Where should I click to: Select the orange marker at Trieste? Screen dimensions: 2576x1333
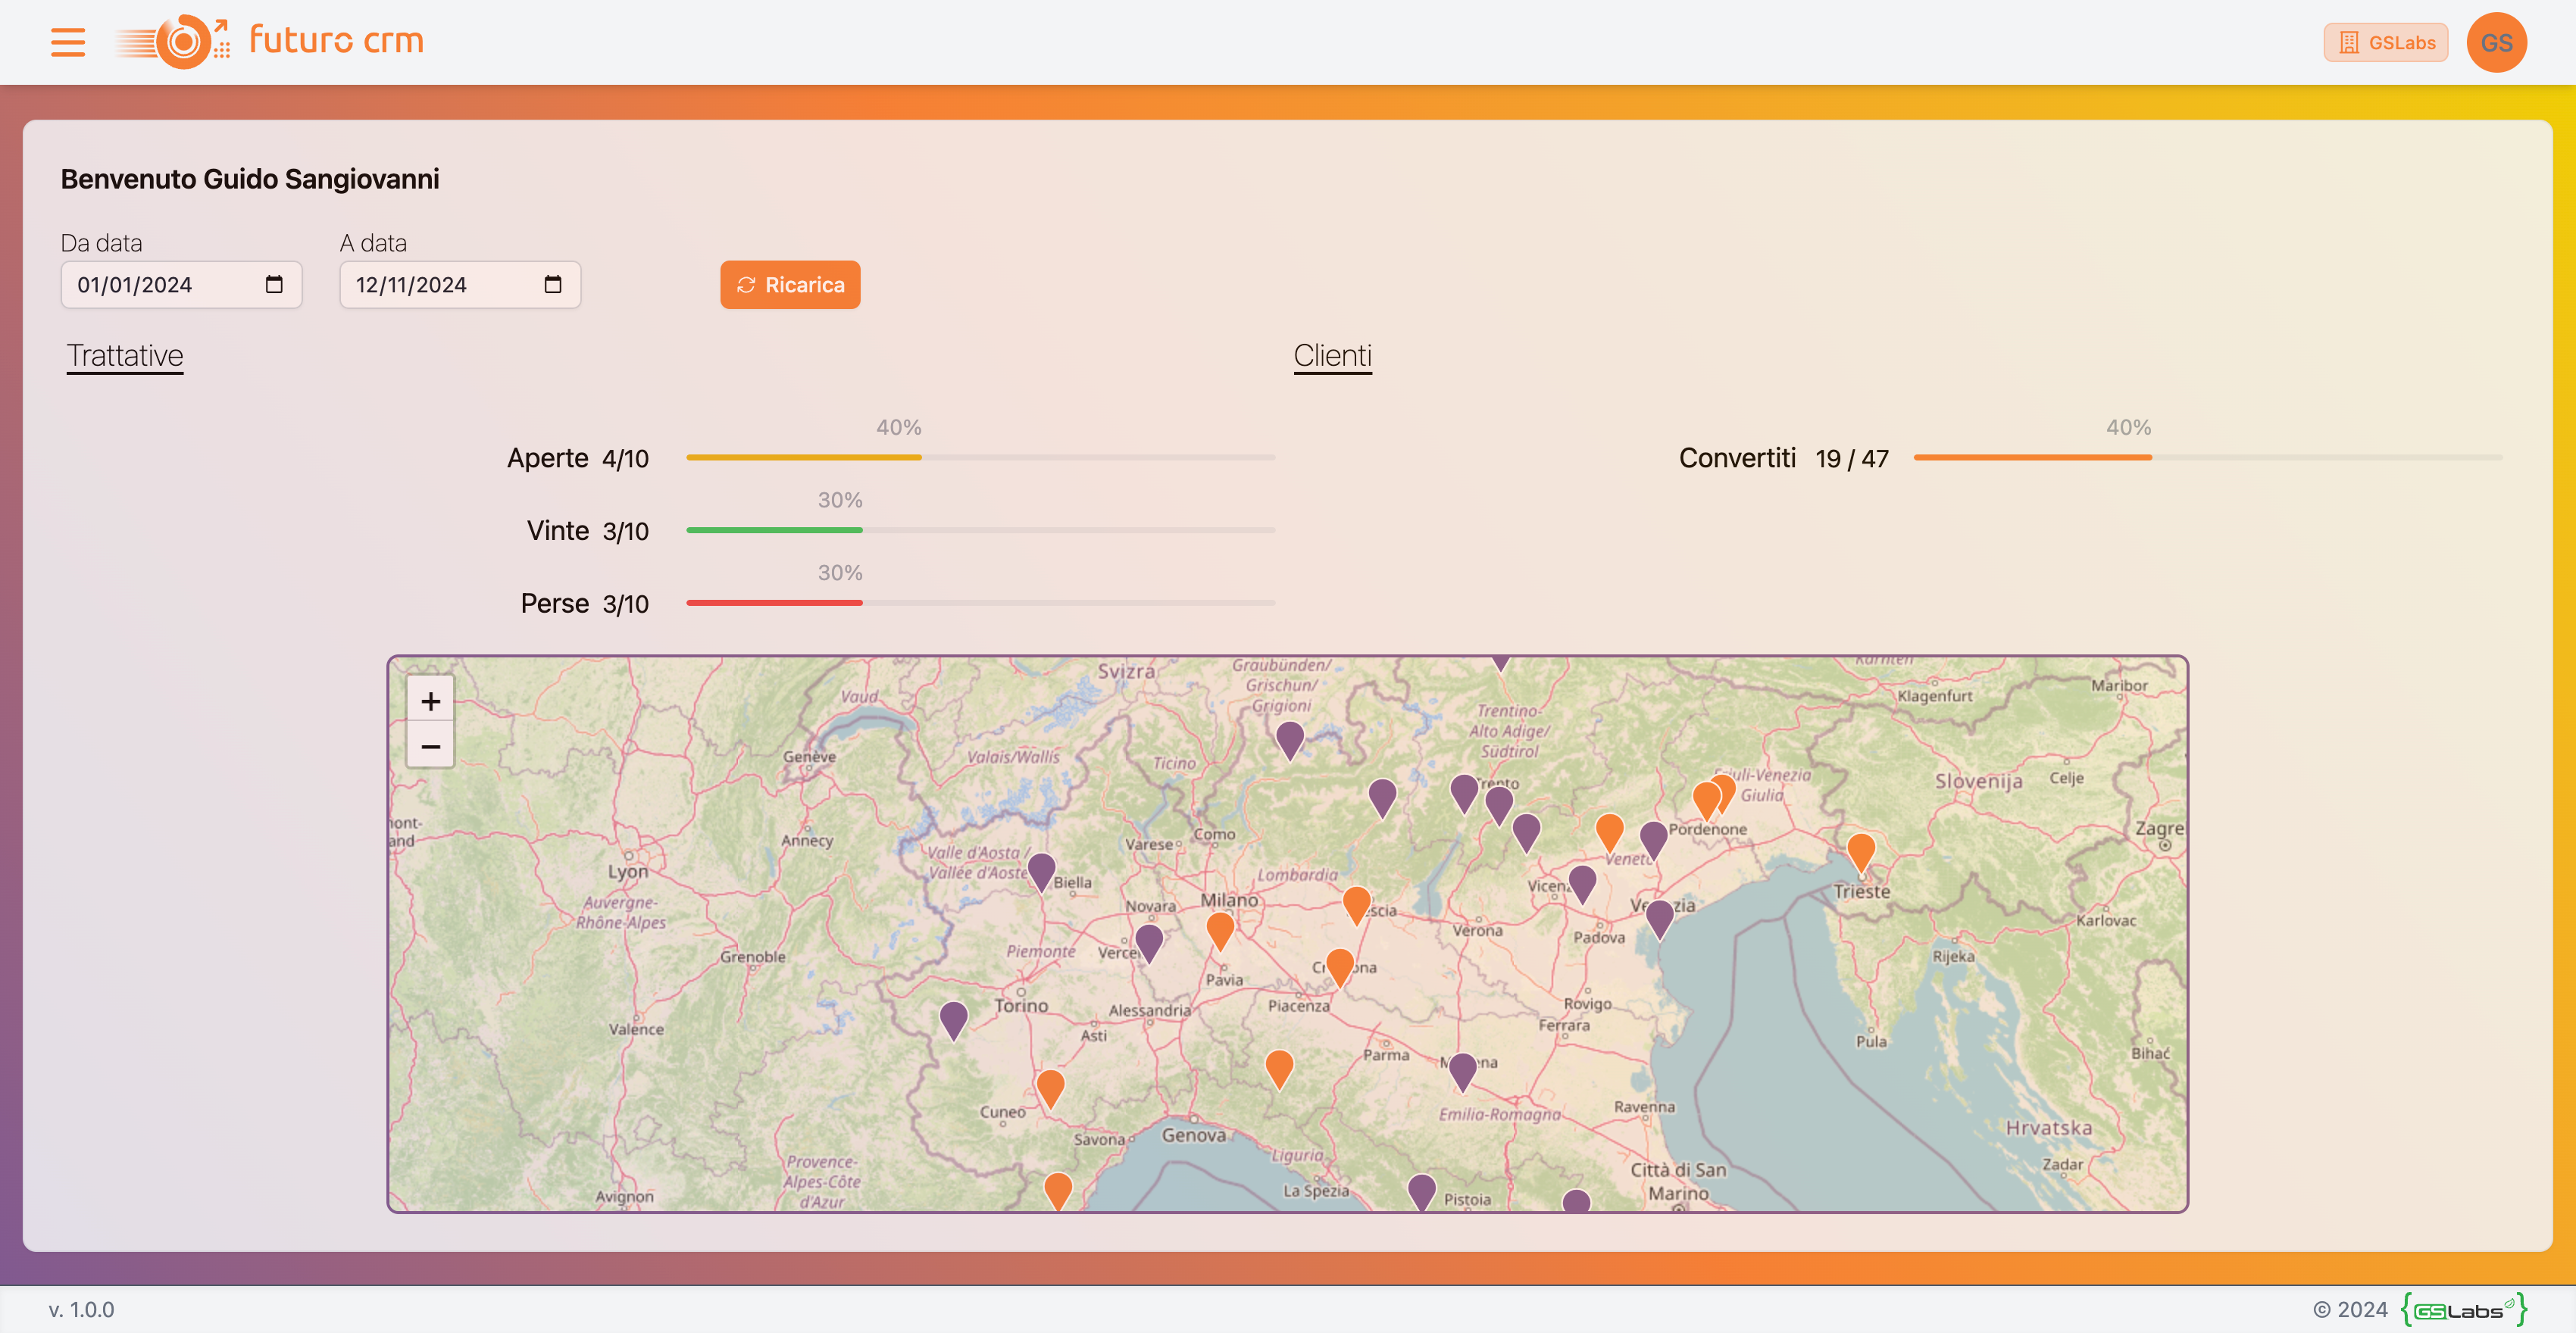(1860, 855)
